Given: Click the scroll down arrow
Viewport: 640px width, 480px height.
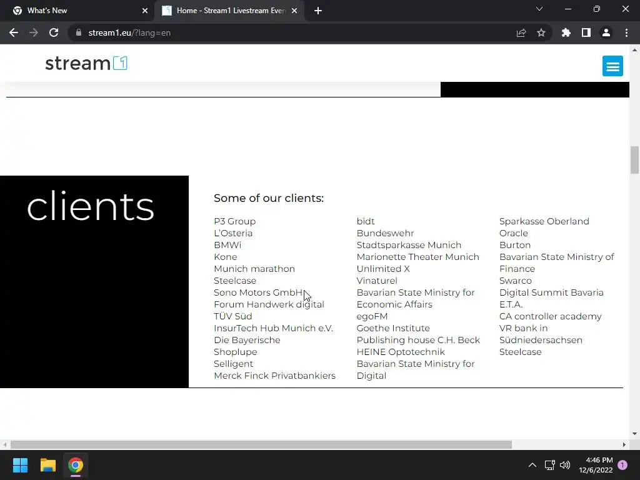Looking at the screenshot, I should [x=634, y=434].
